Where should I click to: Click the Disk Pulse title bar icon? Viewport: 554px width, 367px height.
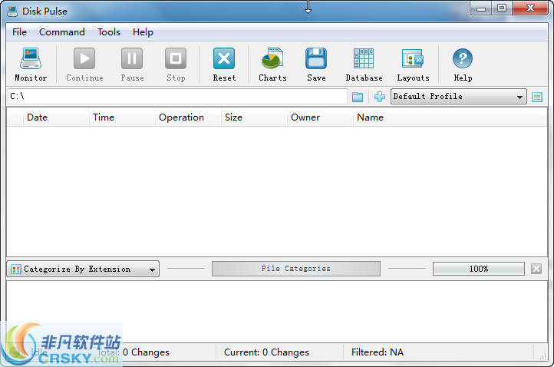12,12
